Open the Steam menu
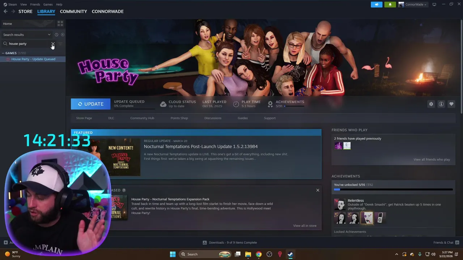 pos(10,4)
